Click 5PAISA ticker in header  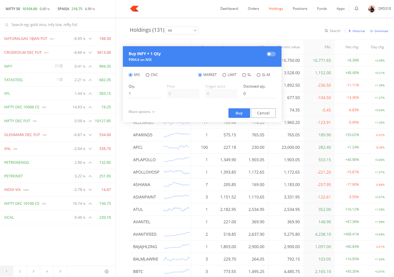coord(76,9)
